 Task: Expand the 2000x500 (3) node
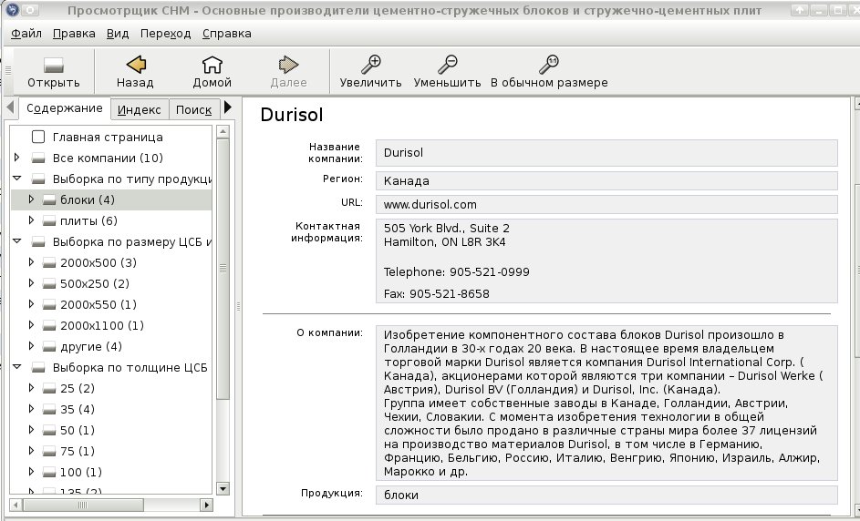[x=31, y=262]
